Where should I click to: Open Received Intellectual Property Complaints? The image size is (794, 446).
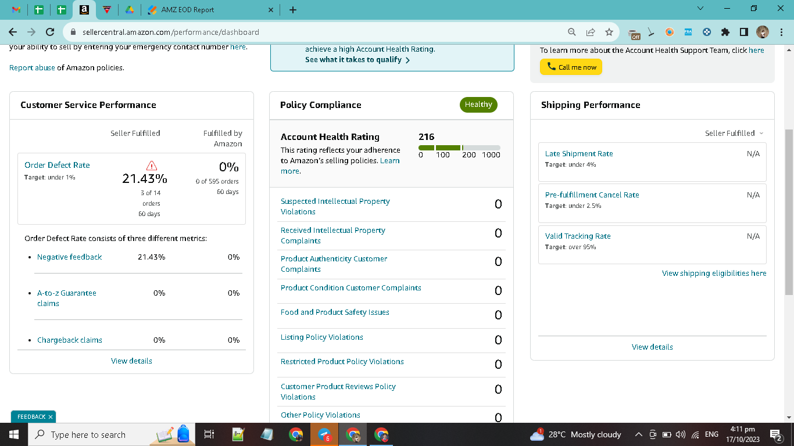[333, 235]
